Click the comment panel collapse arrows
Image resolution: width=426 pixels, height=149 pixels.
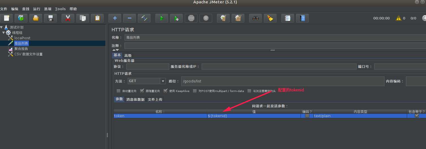click(116, 50)
